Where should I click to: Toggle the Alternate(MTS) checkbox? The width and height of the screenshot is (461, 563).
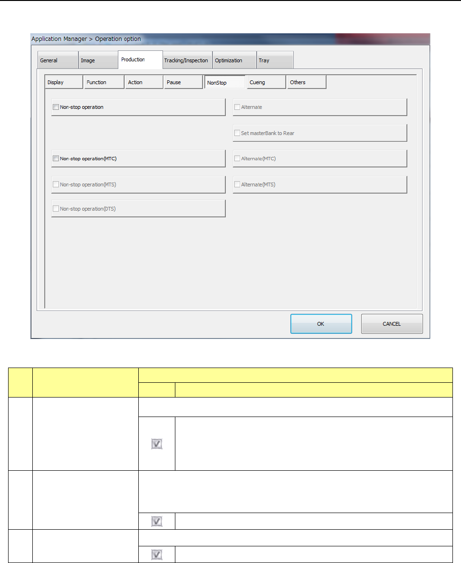[x=237, y=184]
